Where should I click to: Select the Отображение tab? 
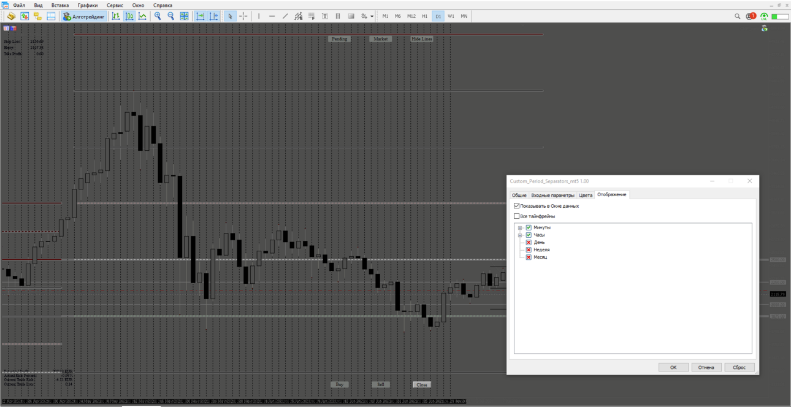click(612, 194)
